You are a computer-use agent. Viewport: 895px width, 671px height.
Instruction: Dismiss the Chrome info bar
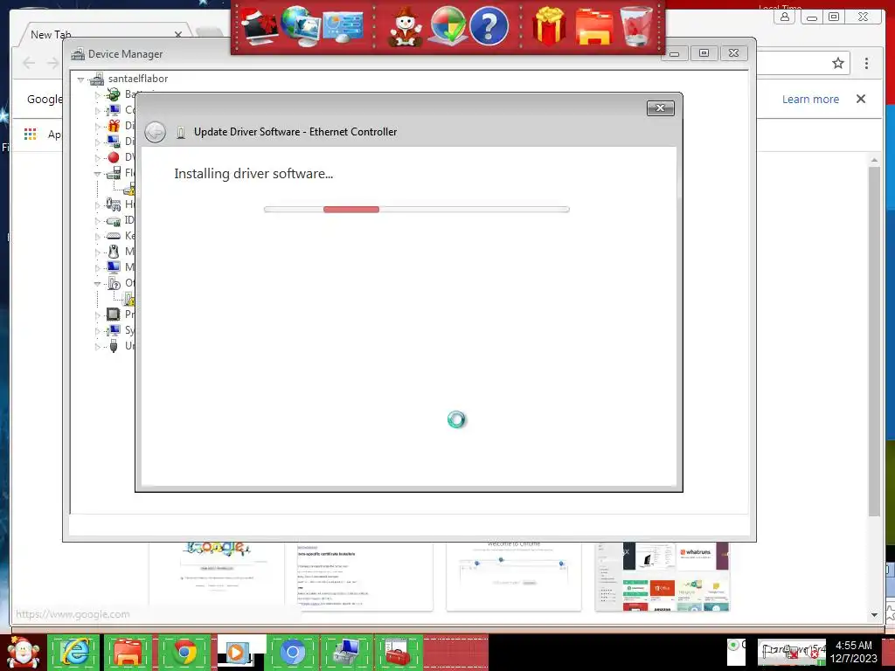click(x=861, y=99)
